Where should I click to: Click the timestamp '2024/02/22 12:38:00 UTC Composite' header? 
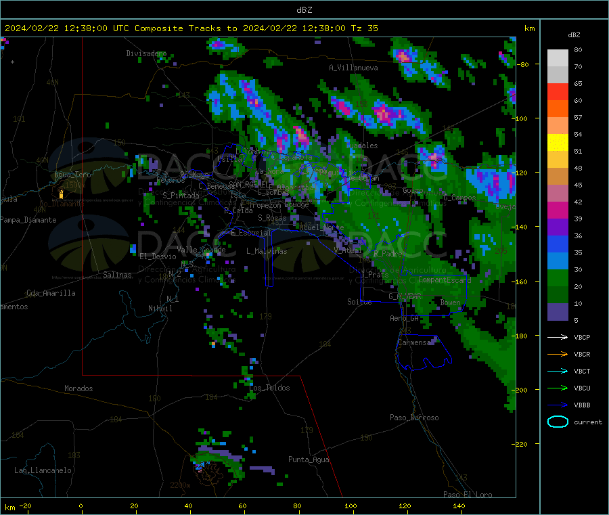point(93,28)
